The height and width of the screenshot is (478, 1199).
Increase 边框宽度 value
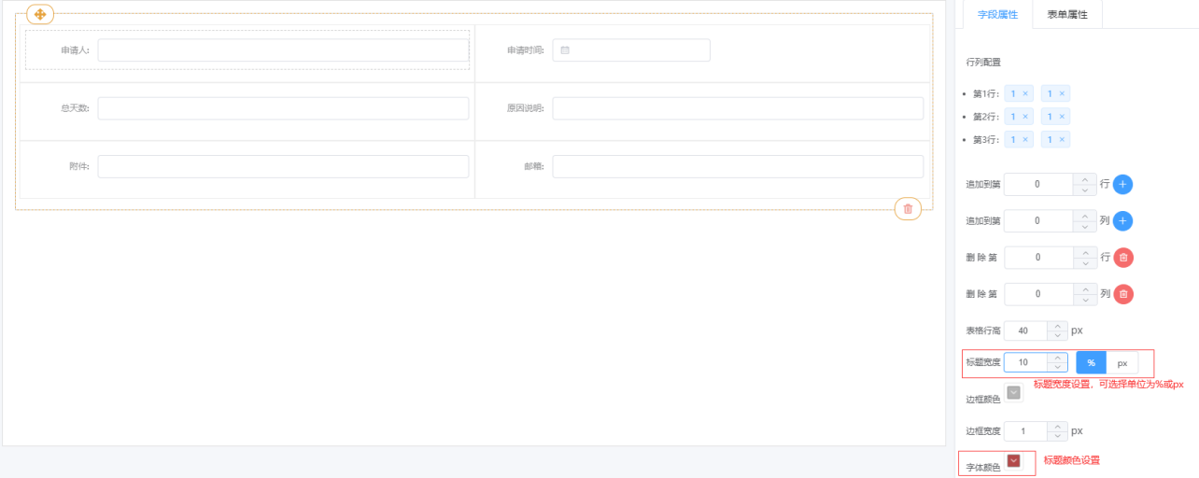click(x=1056, y=426)
